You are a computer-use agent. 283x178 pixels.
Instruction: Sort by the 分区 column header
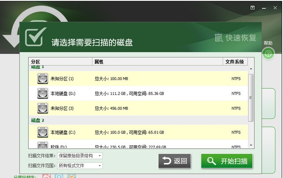click(x=60, y=62)
